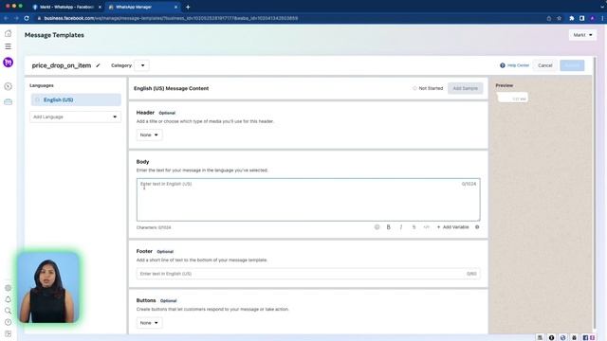Click the Message Templates heading
This screenshot has height=341, width=607.
click(x=54, y=35)
